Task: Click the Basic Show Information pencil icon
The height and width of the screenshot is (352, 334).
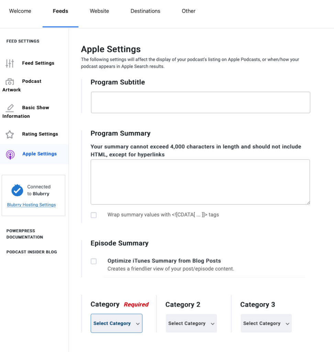Action: pos(10,108)
